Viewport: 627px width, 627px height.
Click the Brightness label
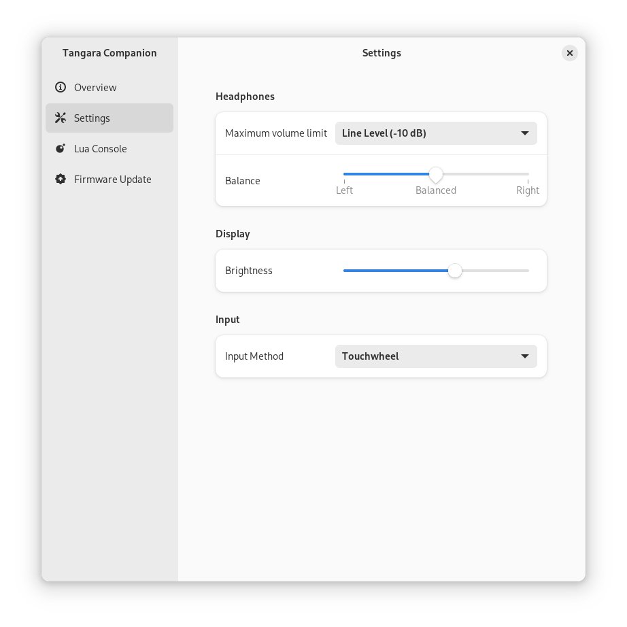pyautogui.click(x=249, y=271)
